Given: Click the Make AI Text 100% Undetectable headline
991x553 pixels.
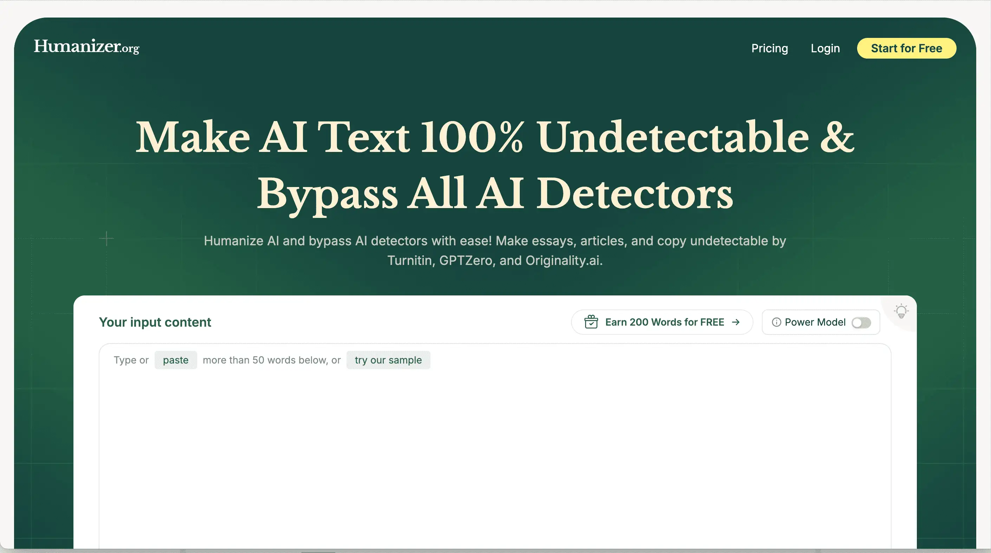Looking at the screenshot, I should pos(495,138).
